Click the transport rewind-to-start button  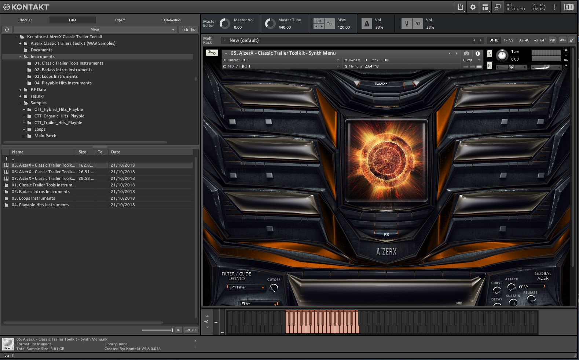pyautogui.click(x=316, y=26)
